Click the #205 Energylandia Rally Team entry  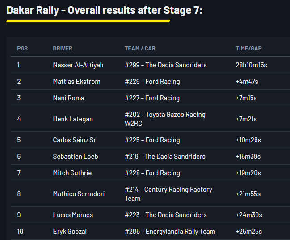tap(170, 232)
